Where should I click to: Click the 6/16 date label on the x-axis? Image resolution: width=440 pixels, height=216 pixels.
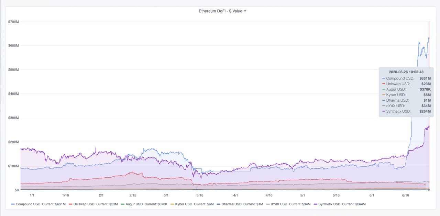point(406,195)
